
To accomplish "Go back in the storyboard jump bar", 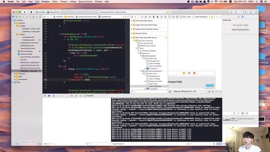I will coord(135,17).
